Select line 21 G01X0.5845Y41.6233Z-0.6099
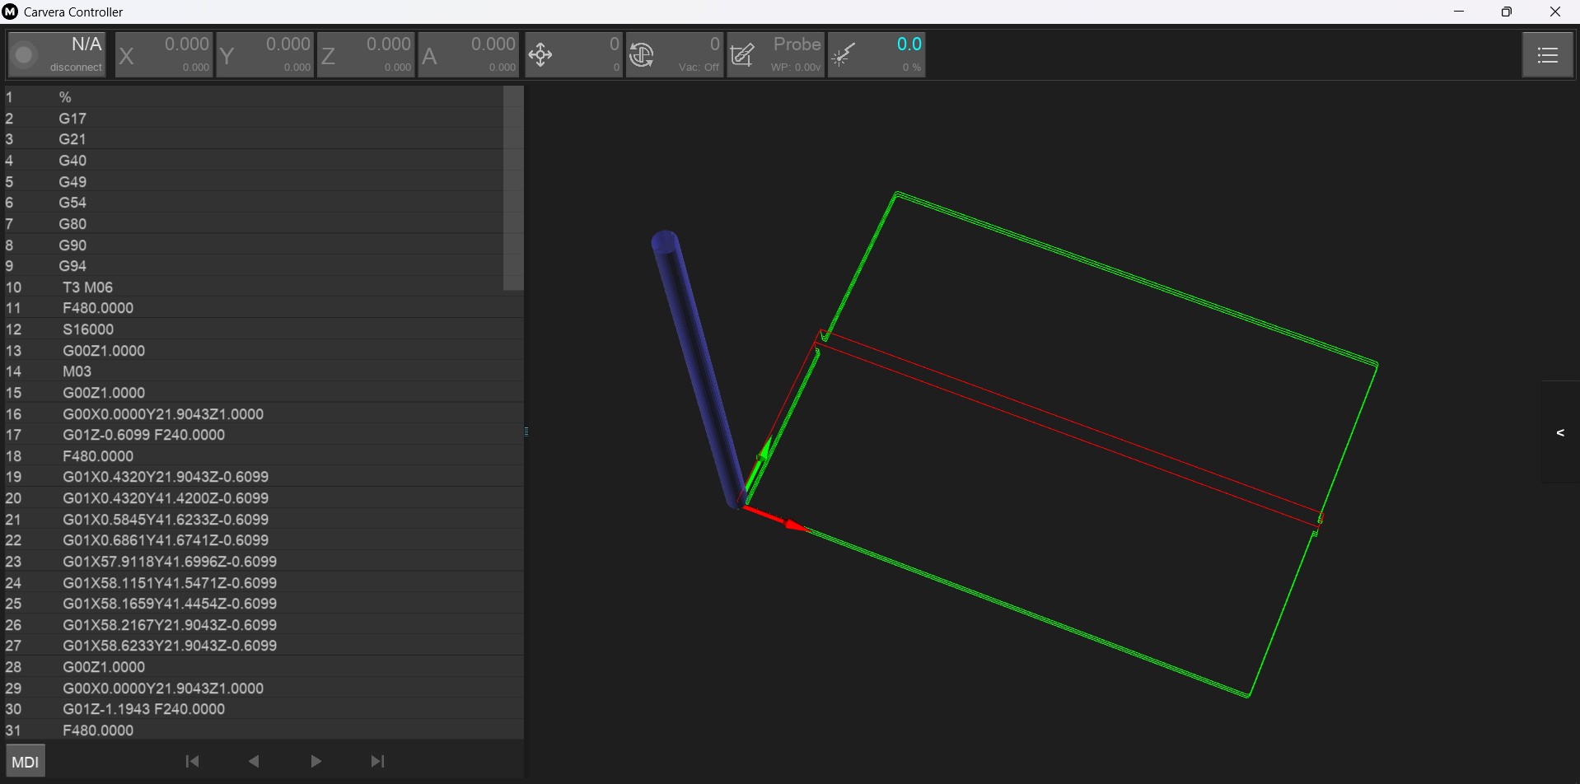Screen dimensions: 1580x784 tap(264, 520)
